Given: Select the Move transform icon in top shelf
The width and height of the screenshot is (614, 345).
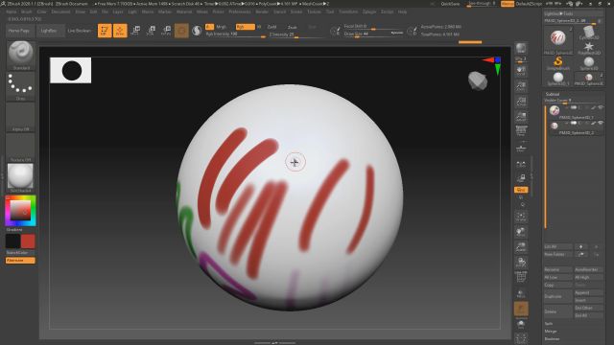Looking at the screenshot, I should tap(135, 31).
